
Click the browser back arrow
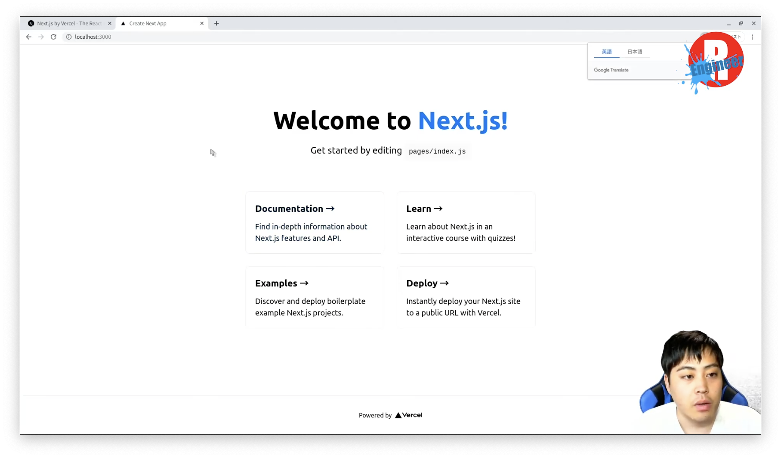pos(29,37)
